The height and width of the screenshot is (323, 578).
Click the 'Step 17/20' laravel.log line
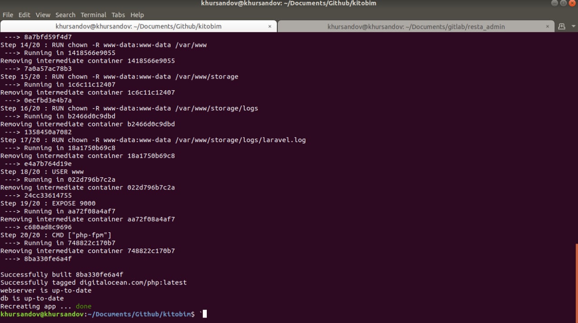[153, 140]
